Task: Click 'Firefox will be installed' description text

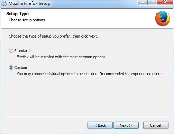Action: point(62,57)
